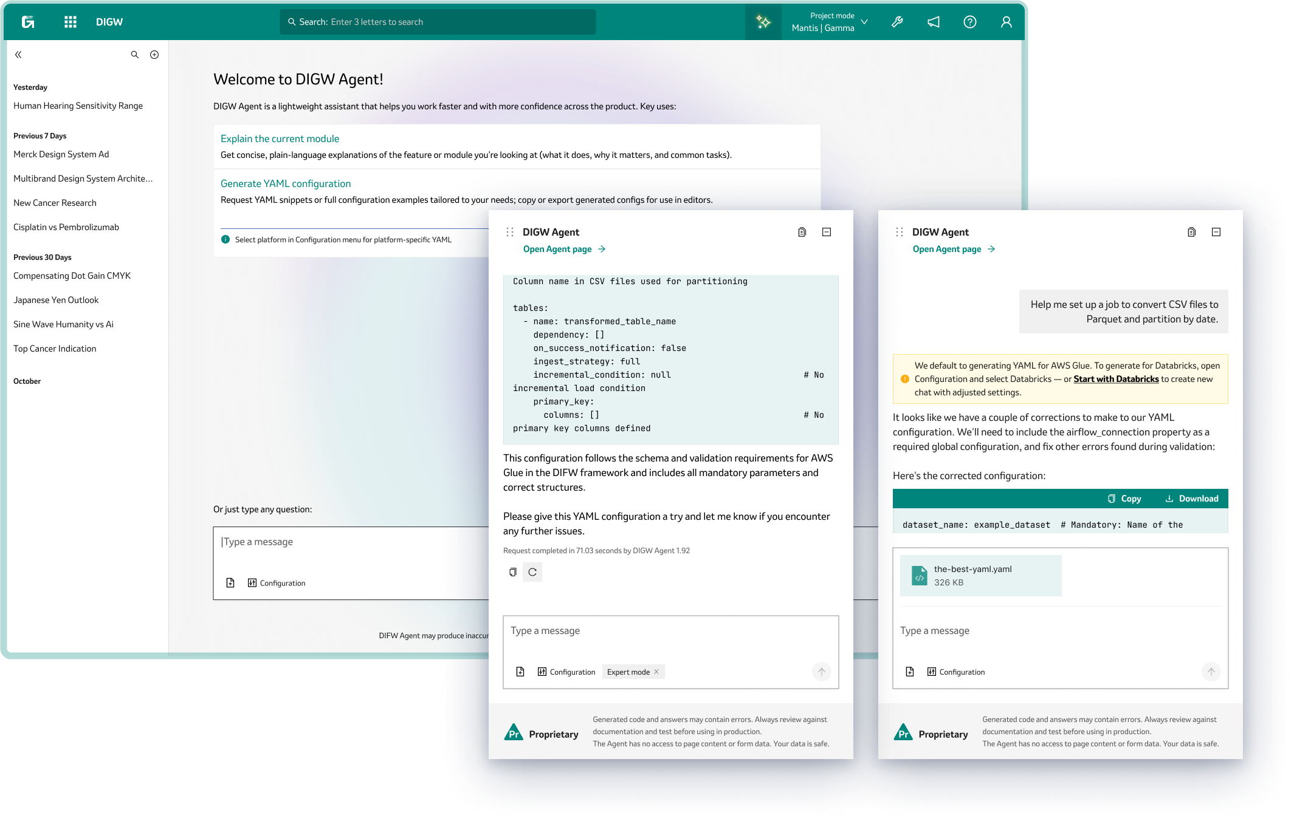
Task: Open the help question mark icon
Action: 970,22
